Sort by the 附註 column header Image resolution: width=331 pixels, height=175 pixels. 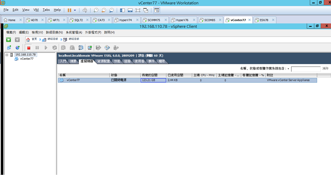click(x=291, y=75)
